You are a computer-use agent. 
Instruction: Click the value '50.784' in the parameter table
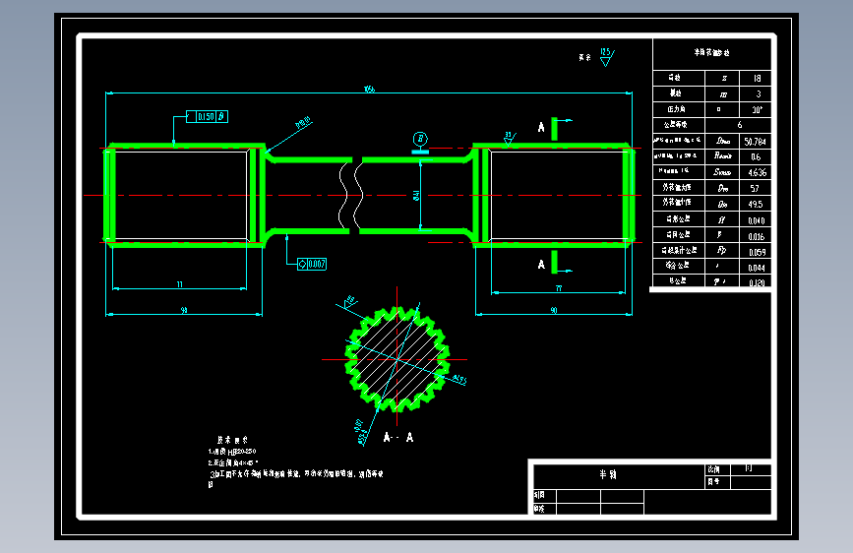(755, 142)
